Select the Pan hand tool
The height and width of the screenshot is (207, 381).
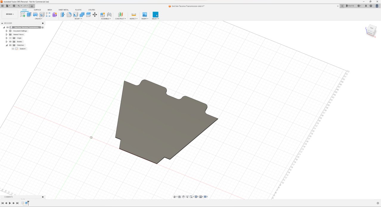183,197
